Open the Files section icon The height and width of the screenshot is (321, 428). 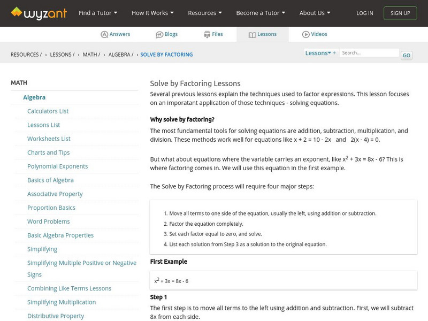207,34
